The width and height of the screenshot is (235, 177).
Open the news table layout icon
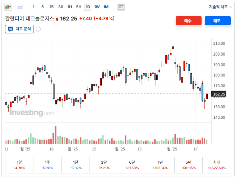(121, 7)
